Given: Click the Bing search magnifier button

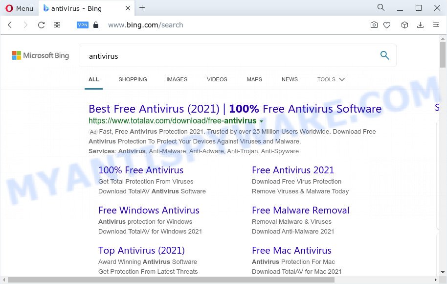Looking at the screenshot, I should pyautogui.click(x=385, y=55).
